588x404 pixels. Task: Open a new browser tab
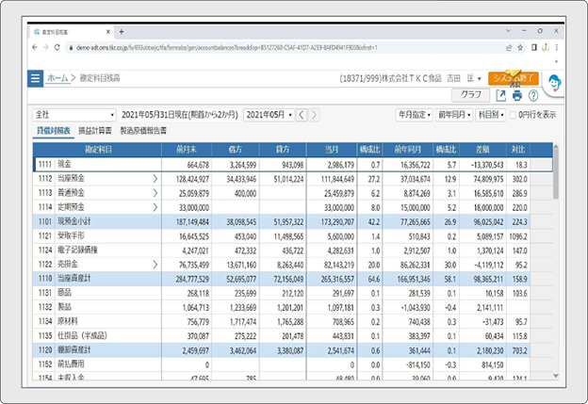point(122,32)
